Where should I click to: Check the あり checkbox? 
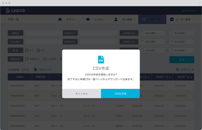pyautogui.click(x=27, y=50)
